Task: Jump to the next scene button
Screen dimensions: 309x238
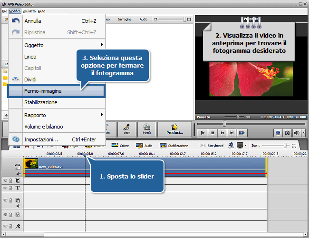Action: click(x=242, y=133)
